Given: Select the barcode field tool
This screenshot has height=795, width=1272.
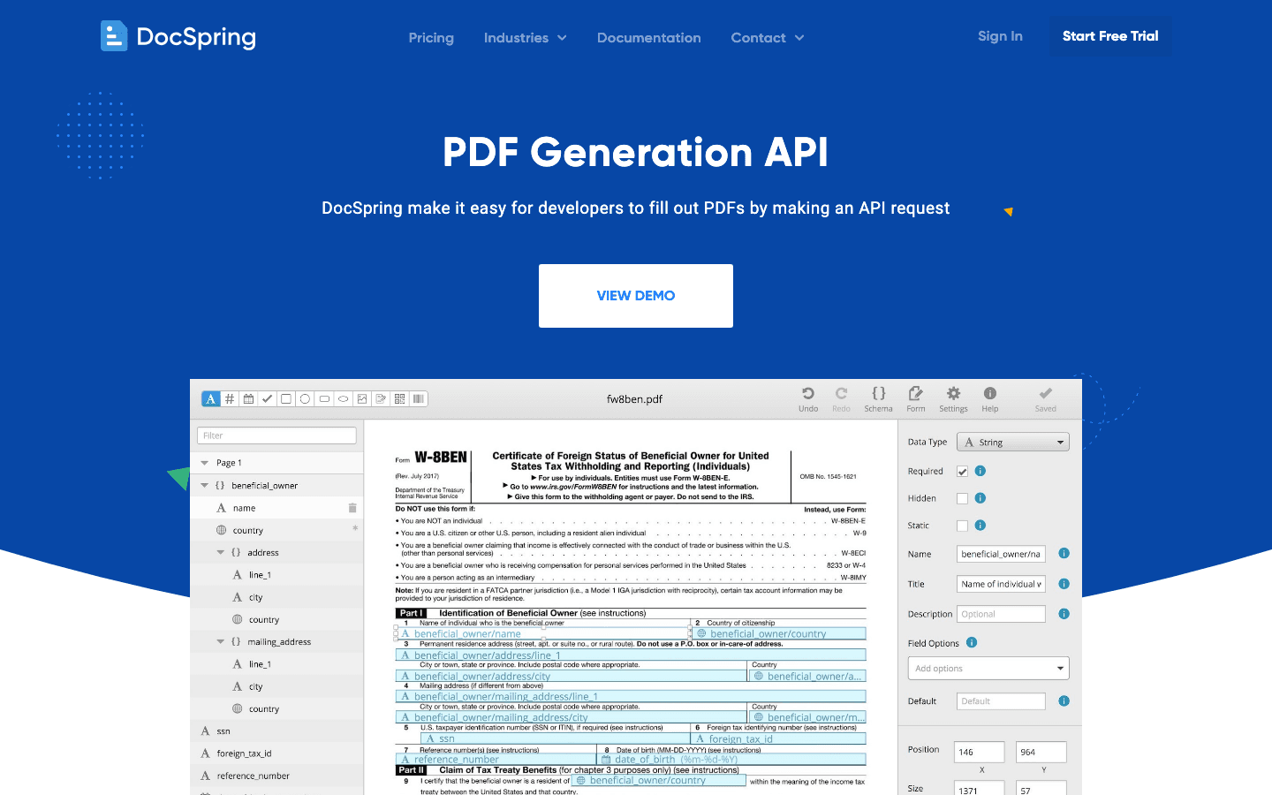Looking at the screenshot, I should point(419,399).
